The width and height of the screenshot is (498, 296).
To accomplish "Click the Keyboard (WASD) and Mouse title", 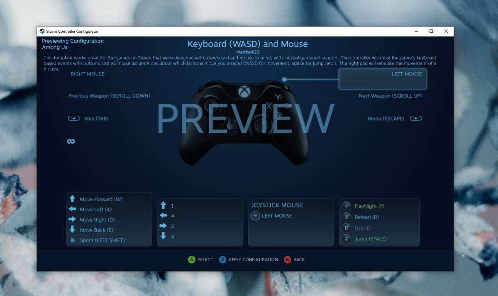I will click(248, 44).
